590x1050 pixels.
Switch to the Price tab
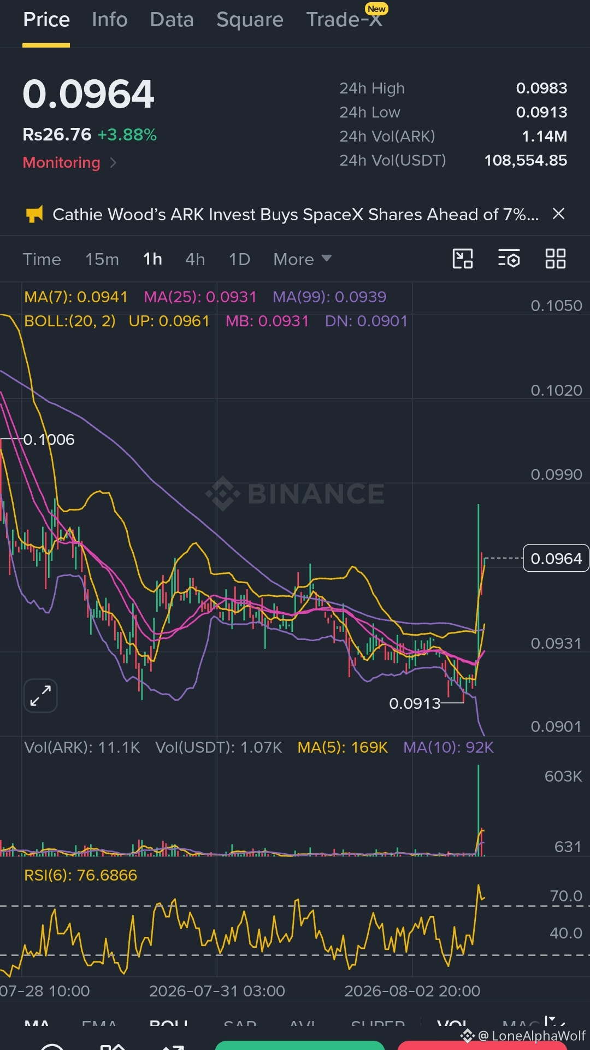tap(46, 20)
